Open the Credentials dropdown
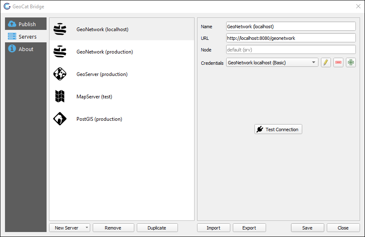The width and height of the screenshot is (365, 237). (272, 63)
